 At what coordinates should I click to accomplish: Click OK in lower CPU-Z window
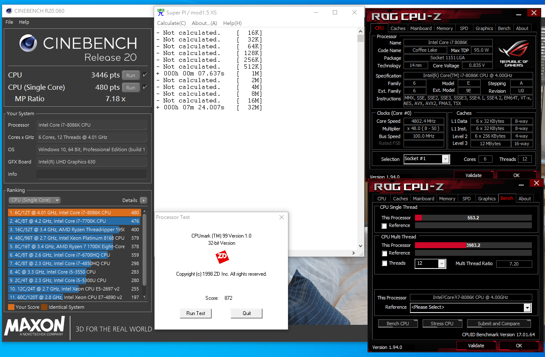tap(519, 346)
